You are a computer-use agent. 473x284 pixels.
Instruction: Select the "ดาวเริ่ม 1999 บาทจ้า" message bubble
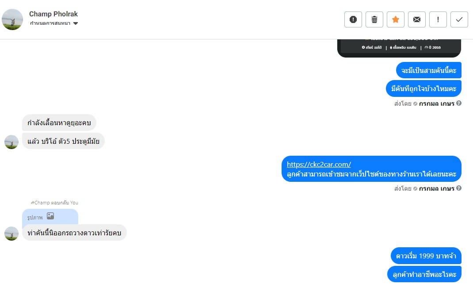coord(426,256)
